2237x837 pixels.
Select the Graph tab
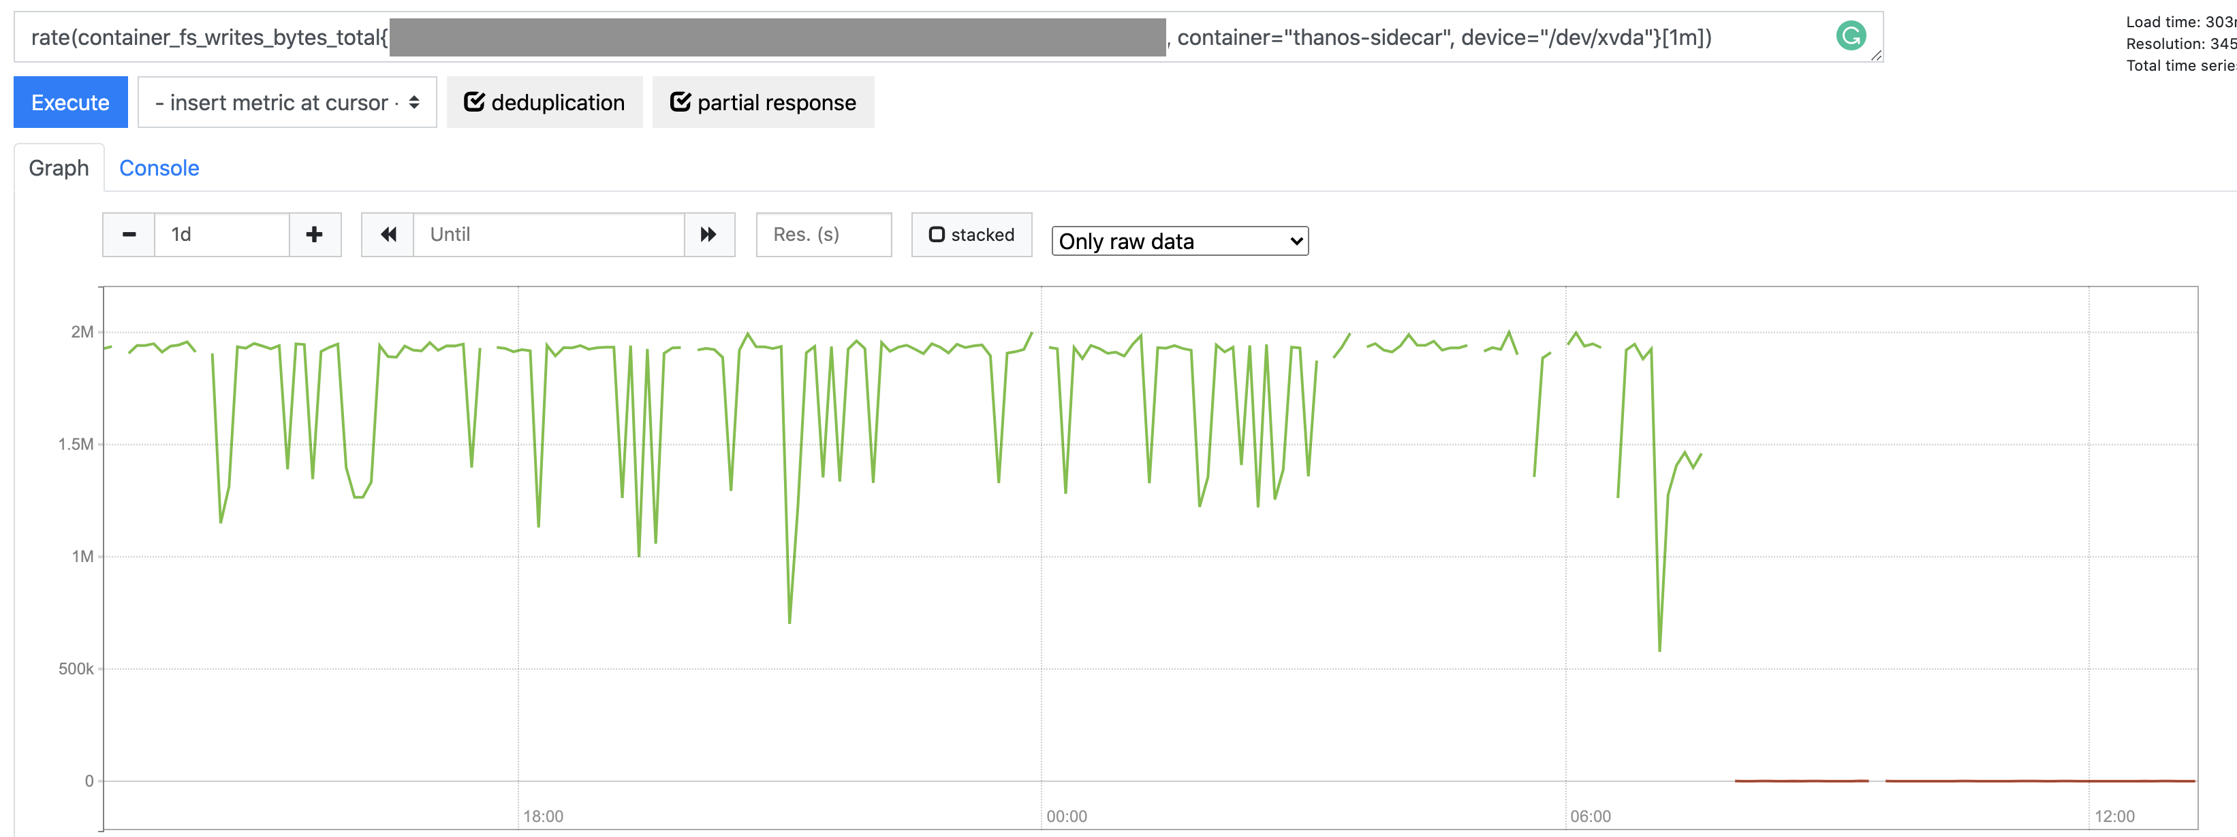pyautogui.click(x=58, y=167)
